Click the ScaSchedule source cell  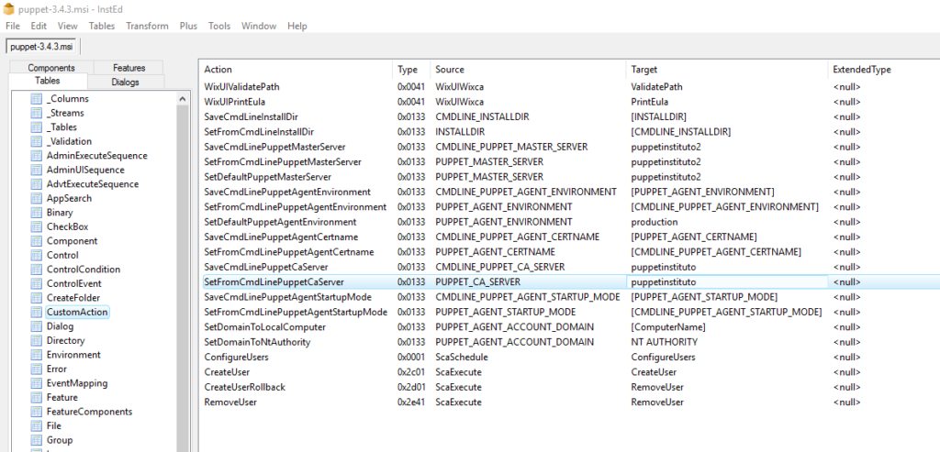(x=462, y=357)
